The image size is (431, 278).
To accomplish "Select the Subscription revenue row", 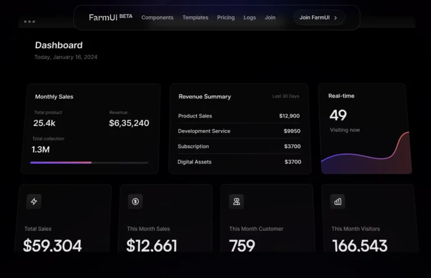I will pyautogui.click(x=239, y=146).
